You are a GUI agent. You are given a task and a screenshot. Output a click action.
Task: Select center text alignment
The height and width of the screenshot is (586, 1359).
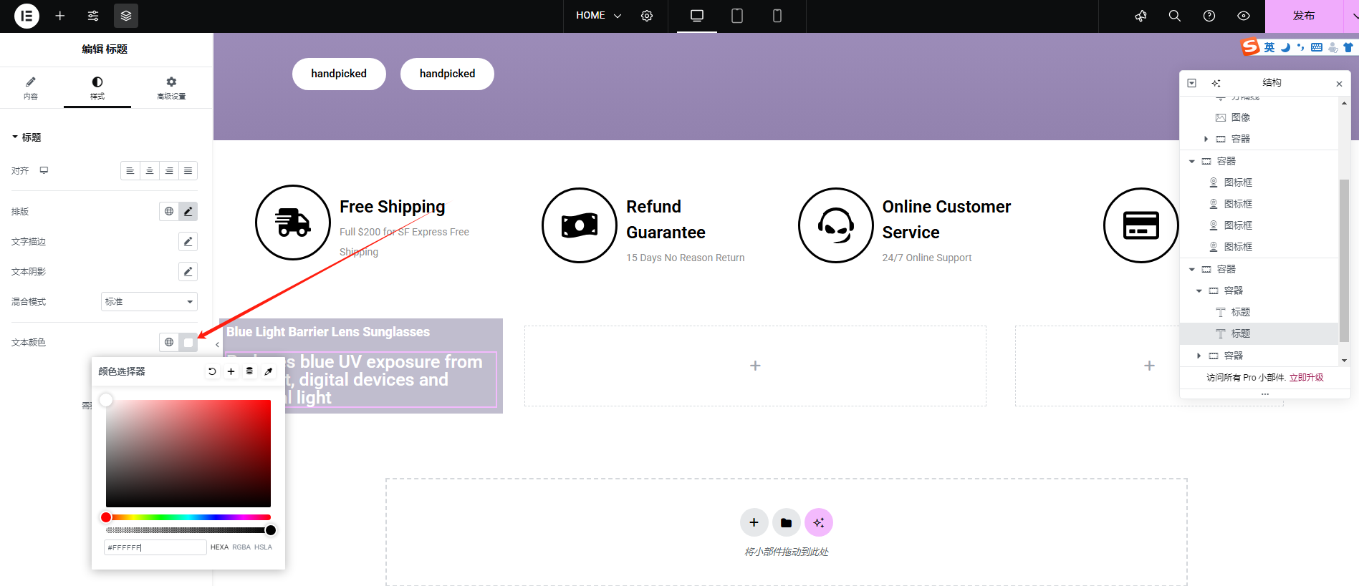click(x=150, y=170)
